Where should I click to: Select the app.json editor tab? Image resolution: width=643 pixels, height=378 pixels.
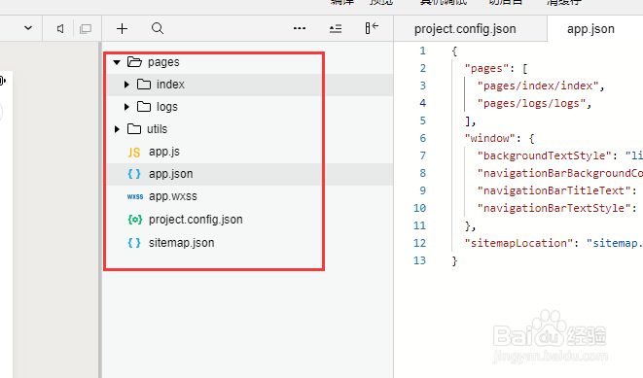pos(590,29)
